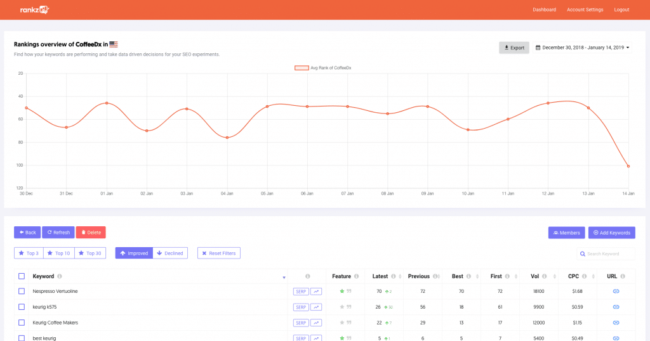
Task: Click the info icon beside Feature header
Action: point(356,276)
